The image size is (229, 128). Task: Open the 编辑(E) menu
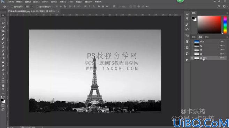[x=19, y=2]
